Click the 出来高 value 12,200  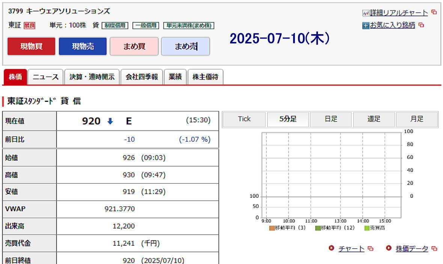coord(124,226)
